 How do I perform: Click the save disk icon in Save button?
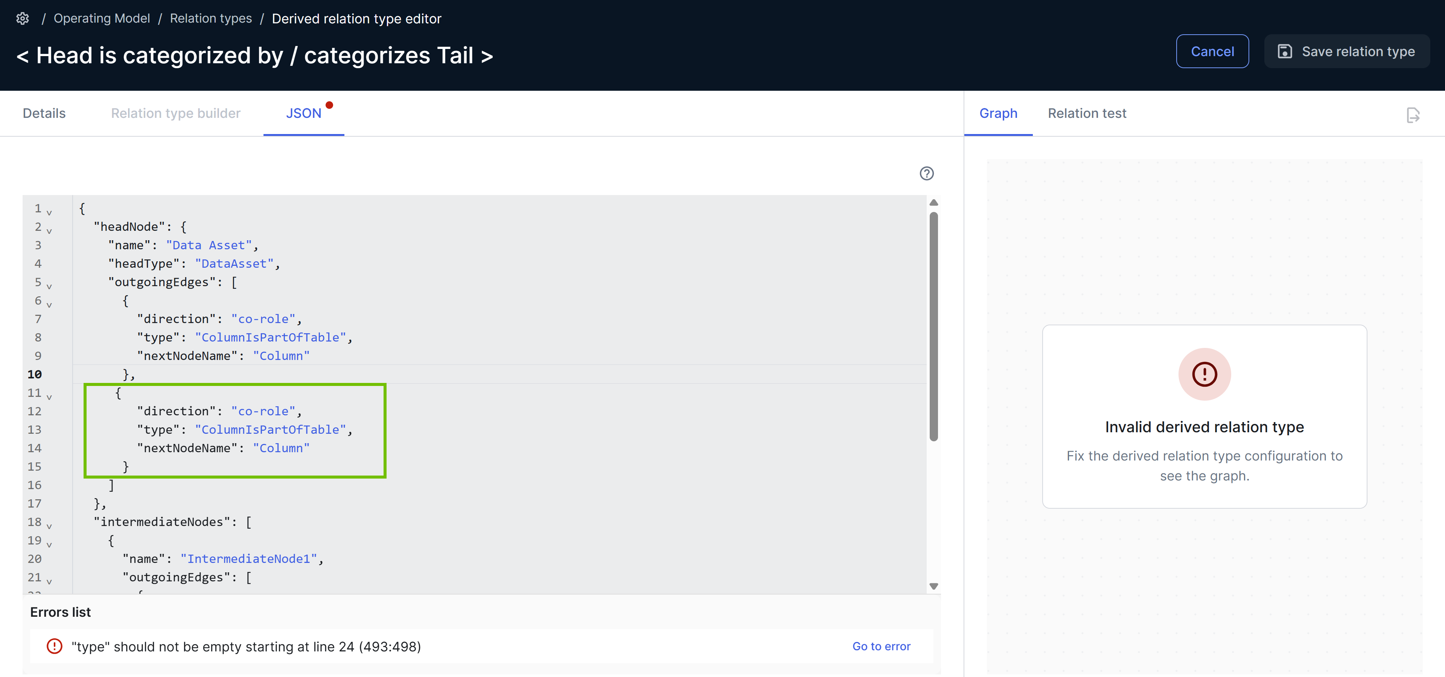(x=1285, y=52)
